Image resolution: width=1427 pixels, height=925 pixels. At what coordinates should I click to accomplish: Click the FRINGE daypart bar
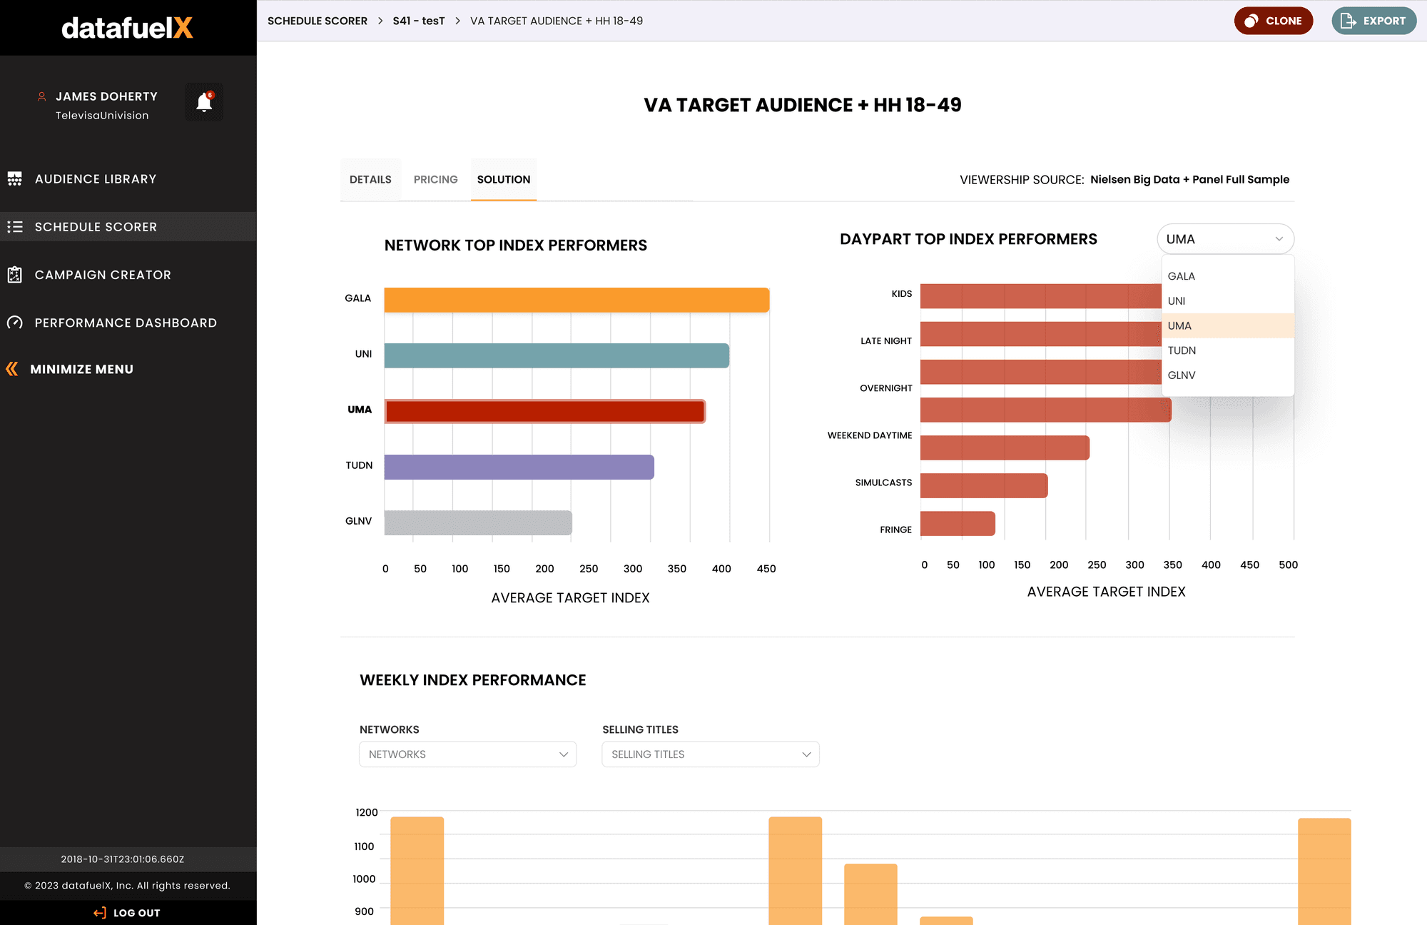pos(958,523)
